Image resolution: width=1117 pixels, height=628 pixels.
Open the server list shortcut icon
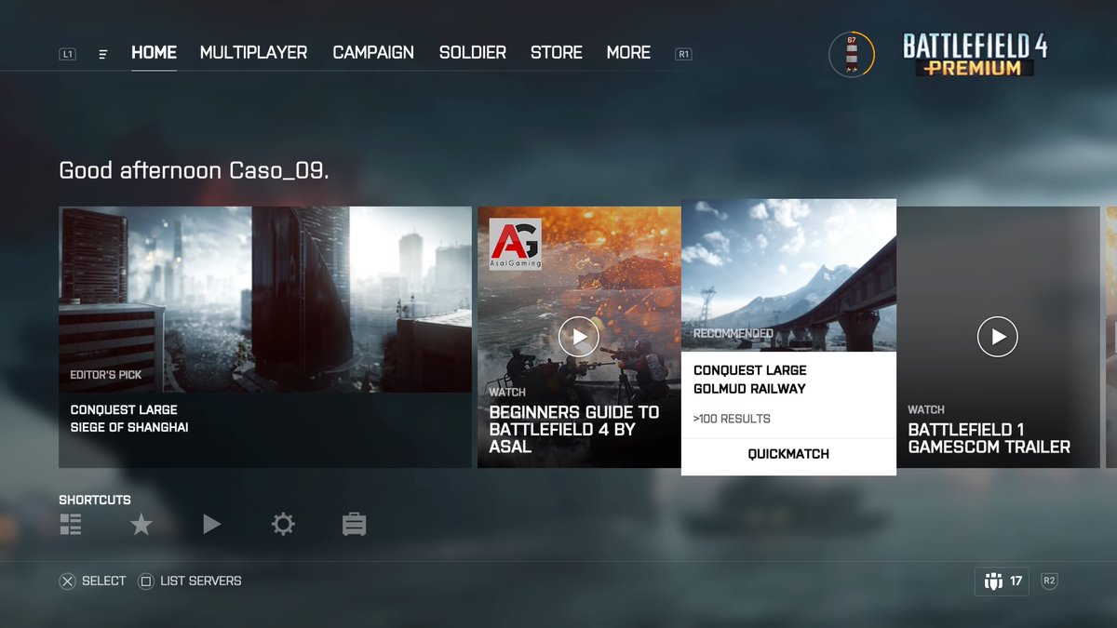coord(71,525)
